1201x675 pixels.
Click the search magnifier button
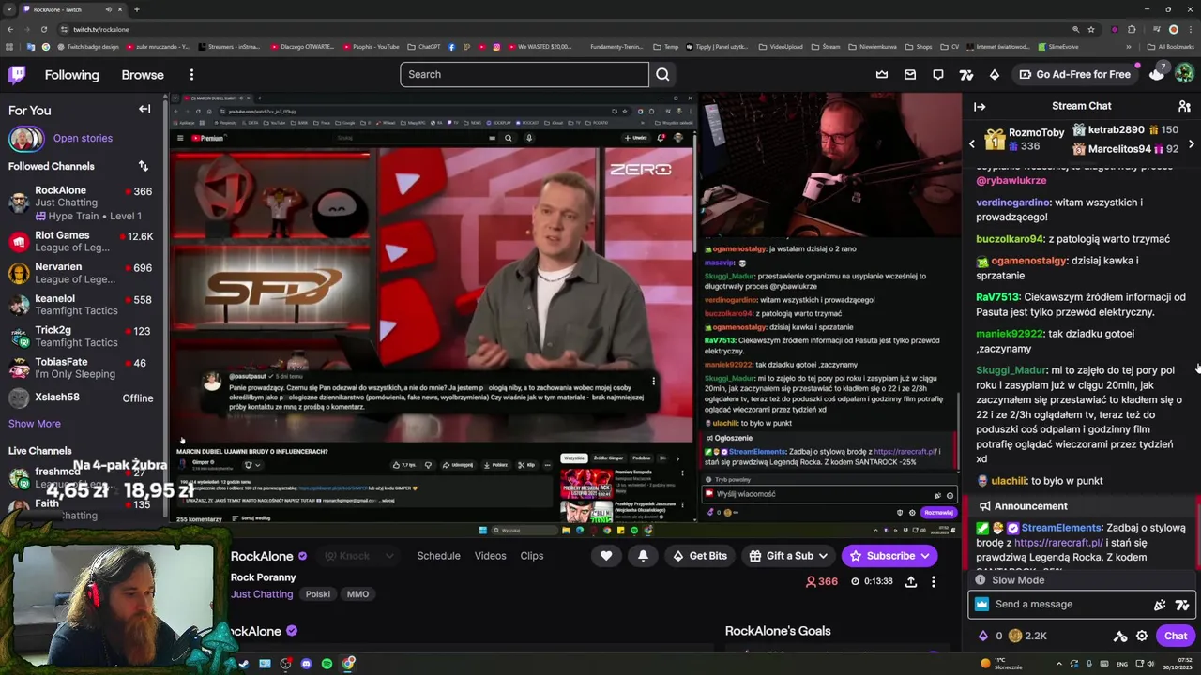[x=662, y=75]
